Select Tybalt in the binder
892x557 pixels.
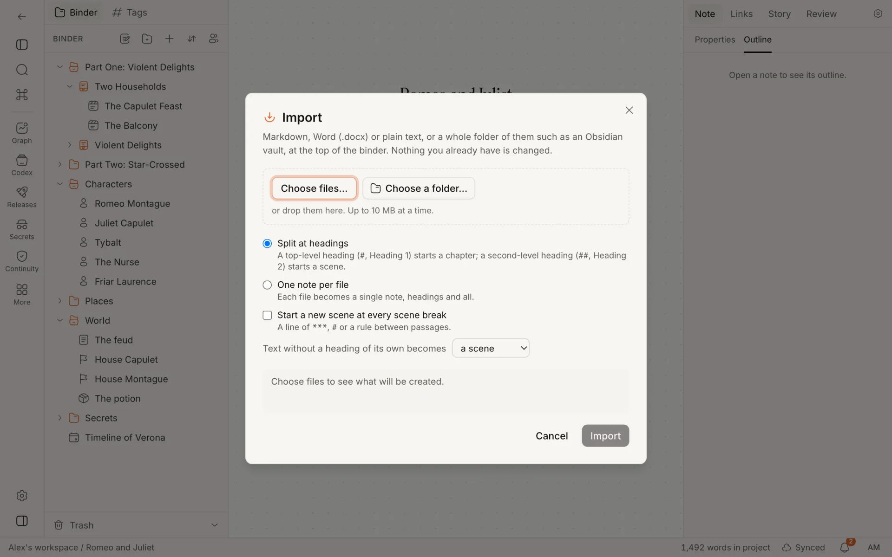click(100, 243)
